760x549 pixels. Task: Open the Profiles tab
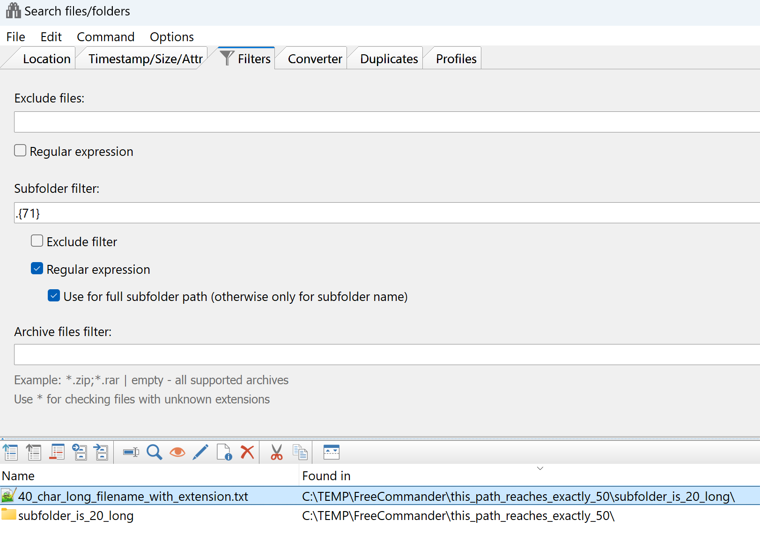click(x=456, y=59)
